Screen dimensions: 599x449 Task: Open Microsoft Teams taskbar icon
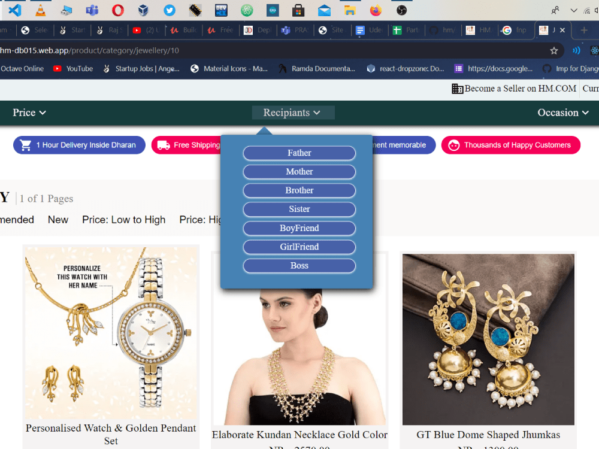(92, 10)
